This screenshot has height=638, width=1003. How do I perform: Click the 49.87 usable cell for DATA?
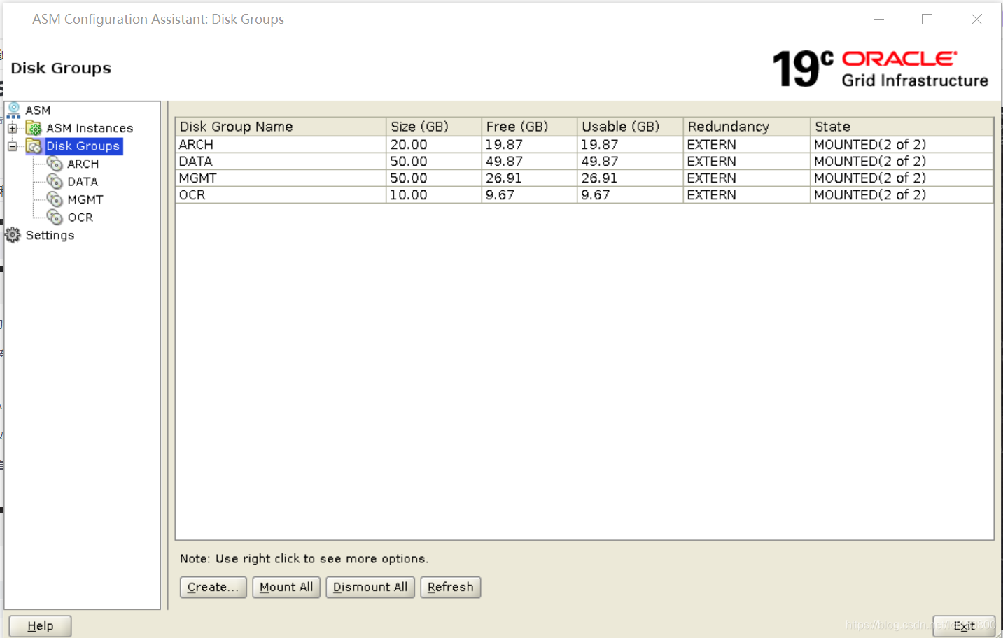pos(630,161)
